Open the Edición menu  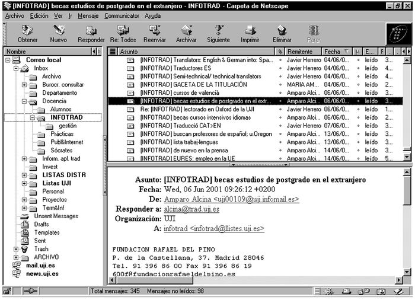tap(39, 16)
